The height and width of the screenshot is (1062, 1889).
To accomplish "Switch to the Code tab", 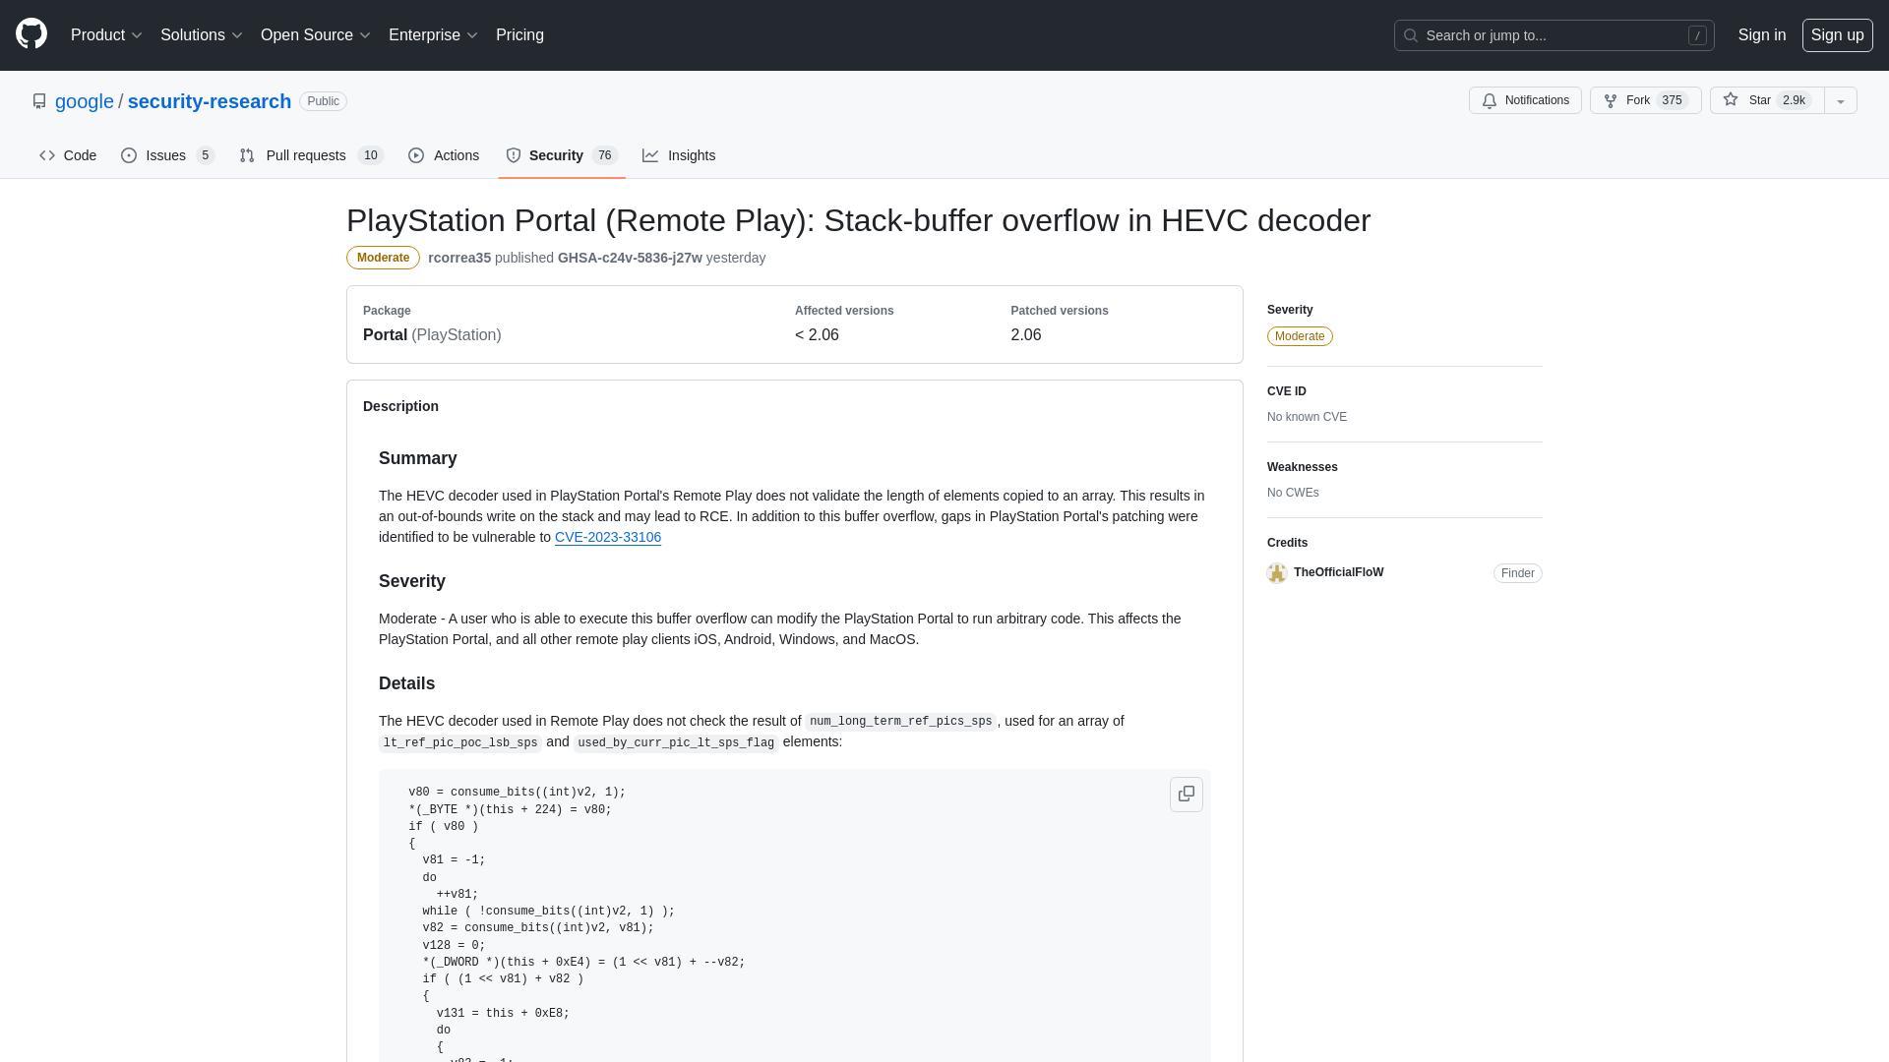I will coord(68,154).
